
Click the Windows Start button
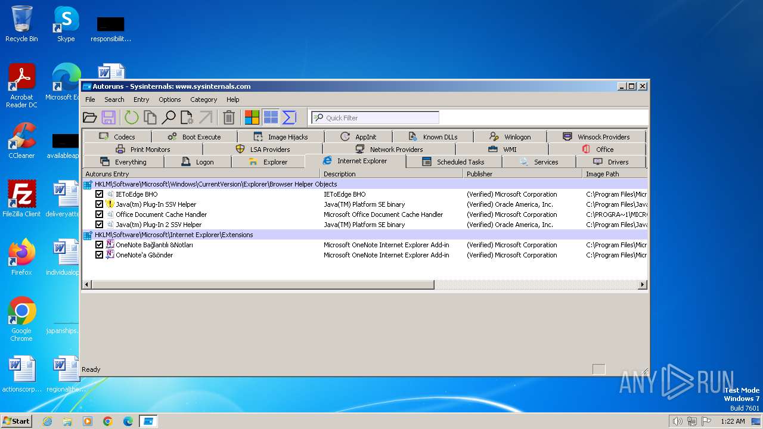[17, 421]
